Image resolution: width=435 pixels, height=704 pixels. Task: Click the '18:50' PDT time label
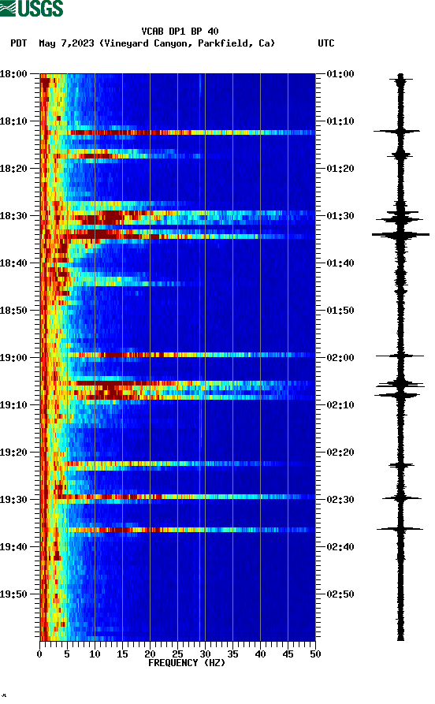13,311
